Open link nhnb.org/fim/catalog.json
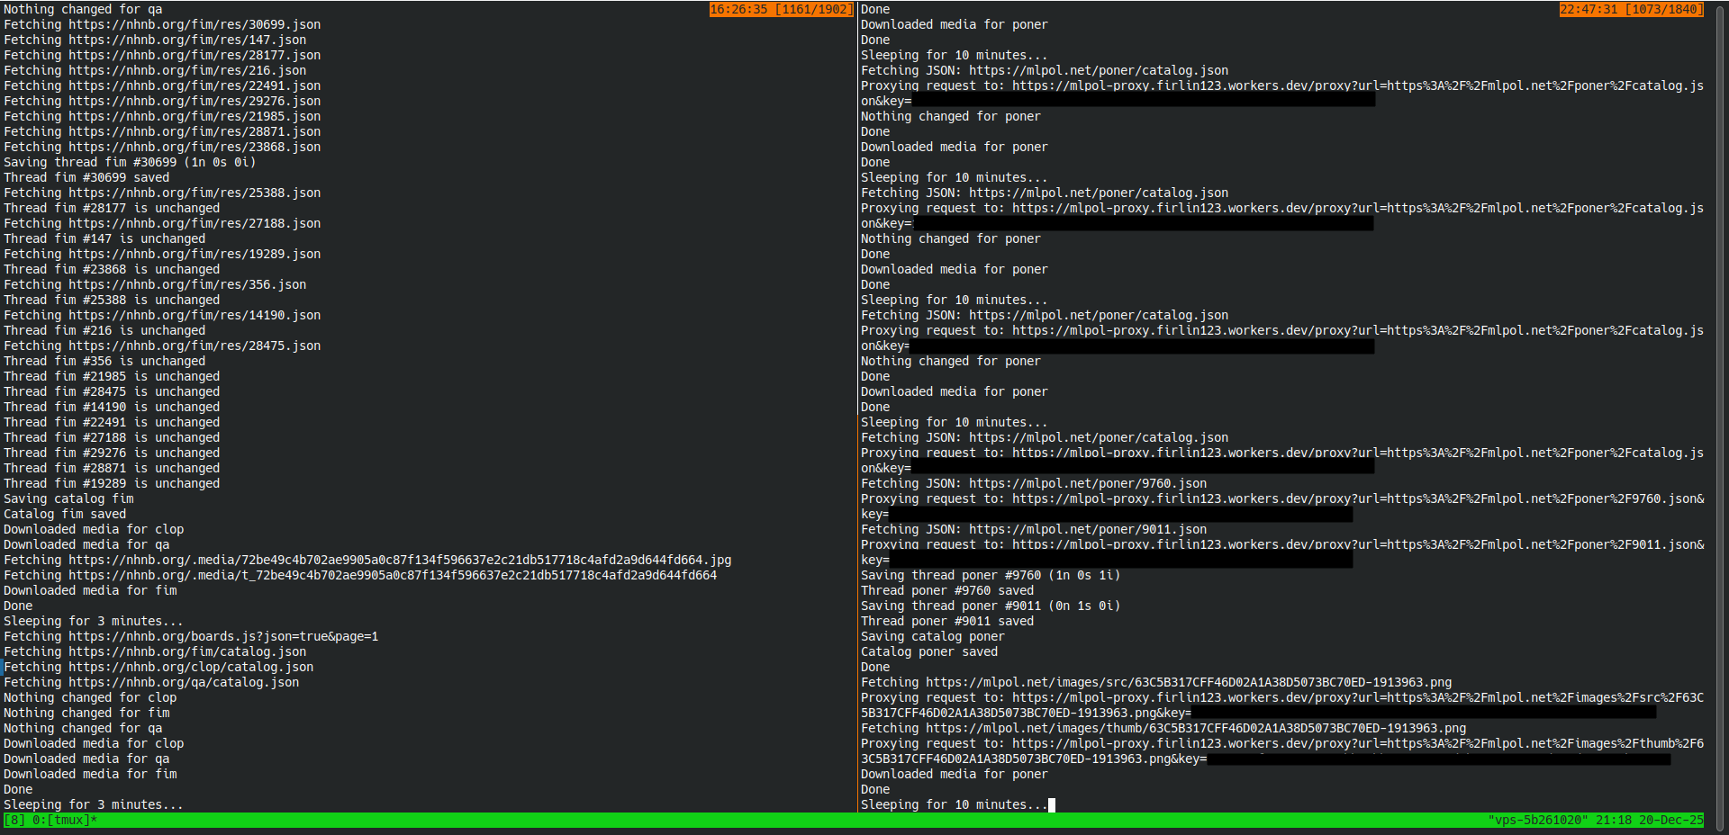 tap(187, 651)
